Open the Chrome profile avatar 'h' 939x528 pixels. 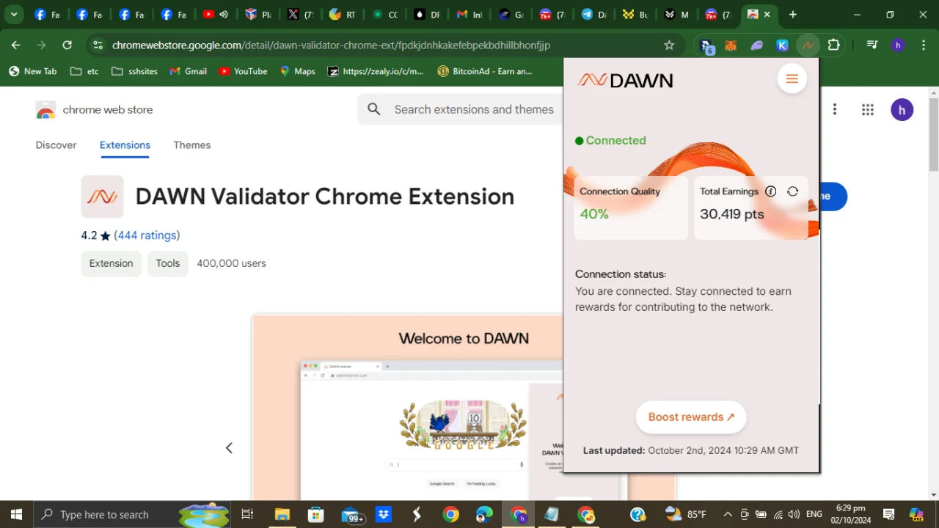pyautogui.click(x=897, y=45)
